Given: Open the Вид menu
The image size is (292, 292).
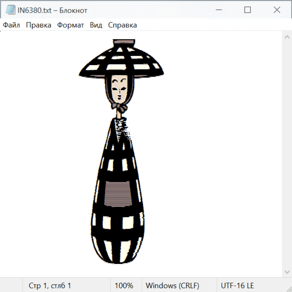Looking at the screenshot, I should pos(96,25).
